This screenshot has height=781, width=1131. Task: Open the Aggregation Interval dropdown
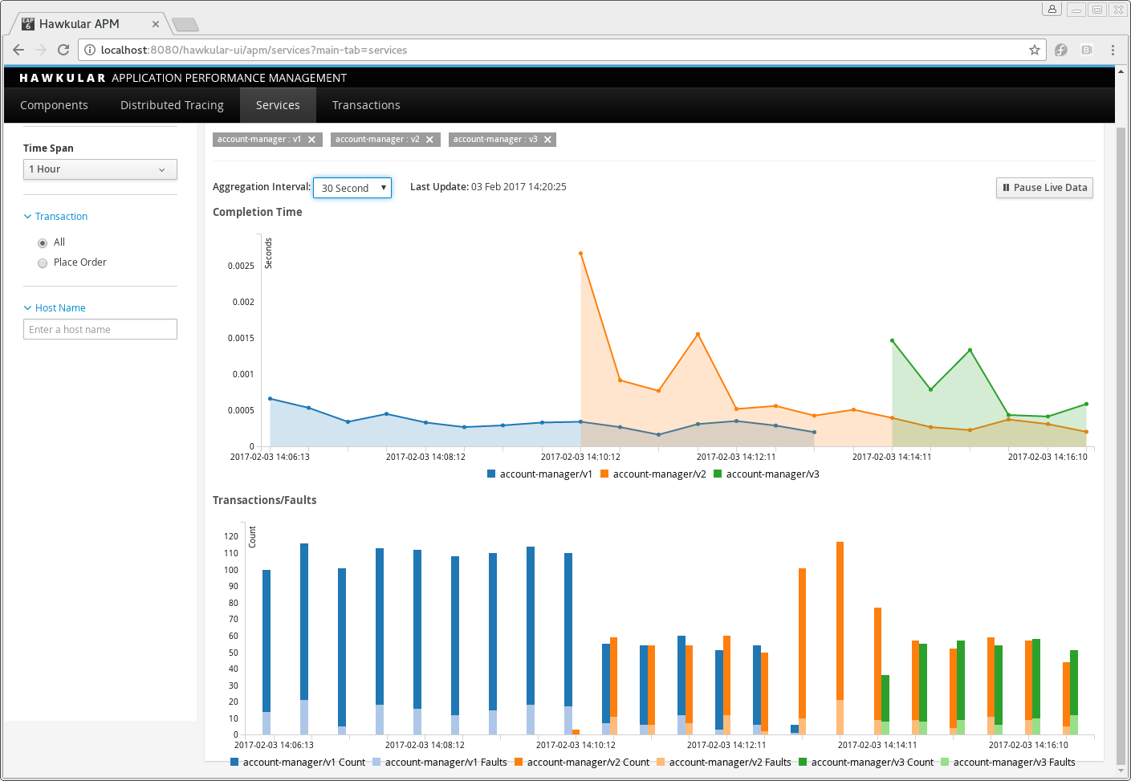tap(352, 188)
